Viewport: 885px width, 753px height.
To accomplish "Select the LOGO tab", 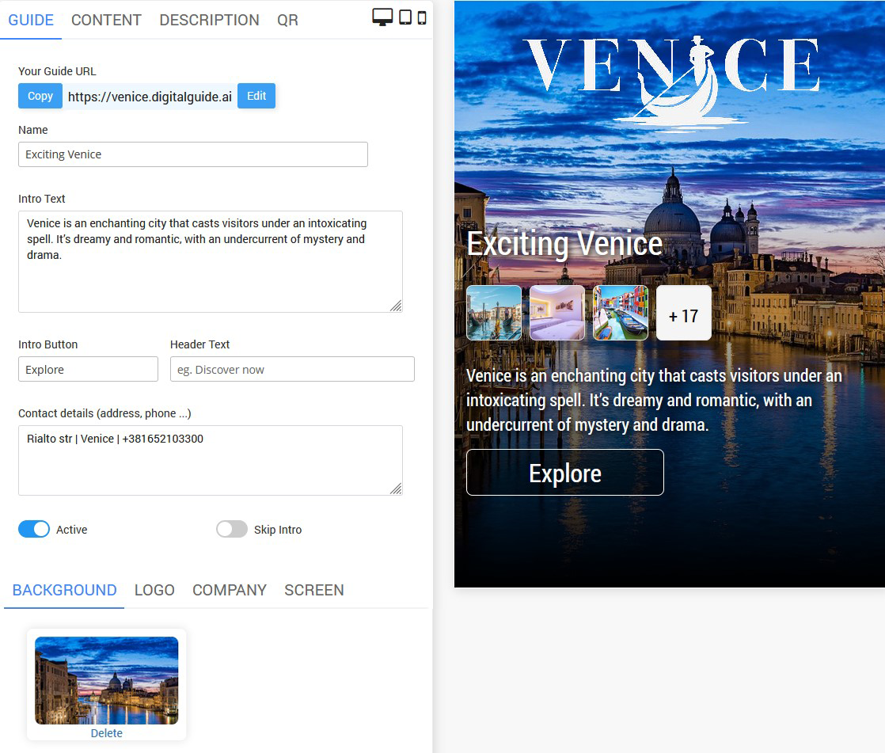I will click(154, 590).
